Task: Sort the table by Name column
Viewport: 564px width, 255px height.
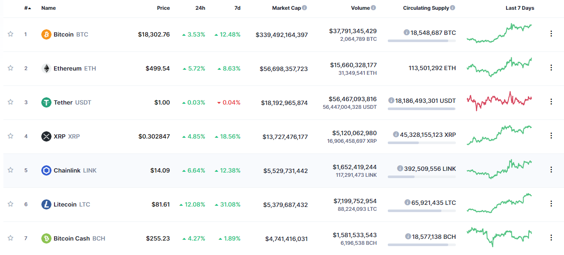Action: click(x=49, y=8)
